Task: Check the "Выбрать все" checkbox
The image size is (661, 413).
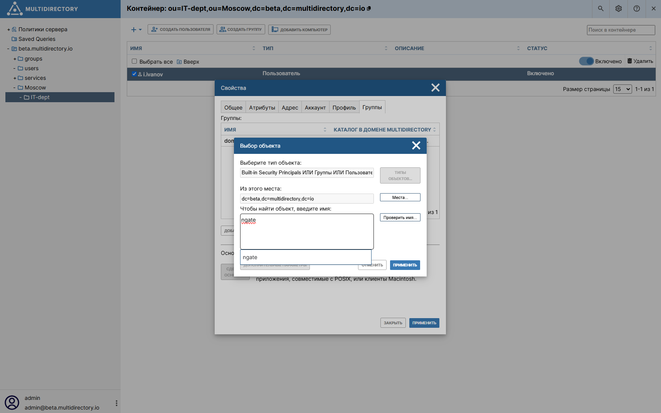Action: (x=134, y=61)
